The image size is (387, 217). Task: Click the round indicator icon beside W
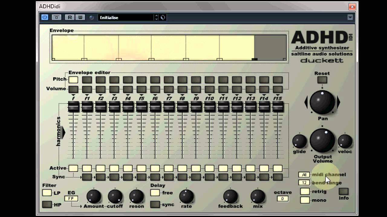point(91,17)
